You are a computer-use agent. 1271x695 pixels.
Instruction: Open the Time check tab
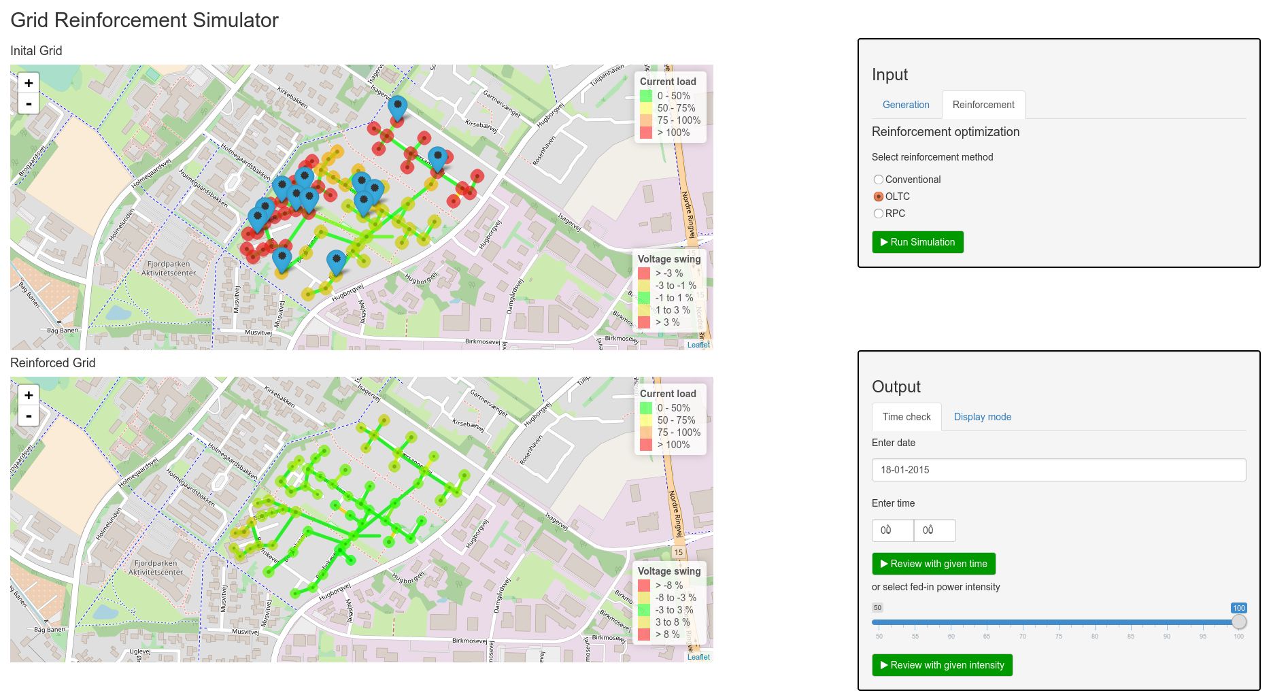[906, 417]
